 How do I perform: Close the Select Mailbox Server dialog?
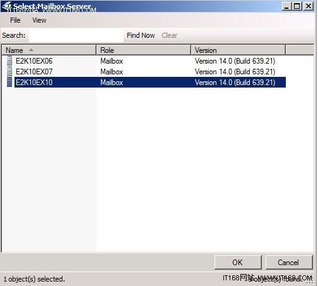coord(309,6)
